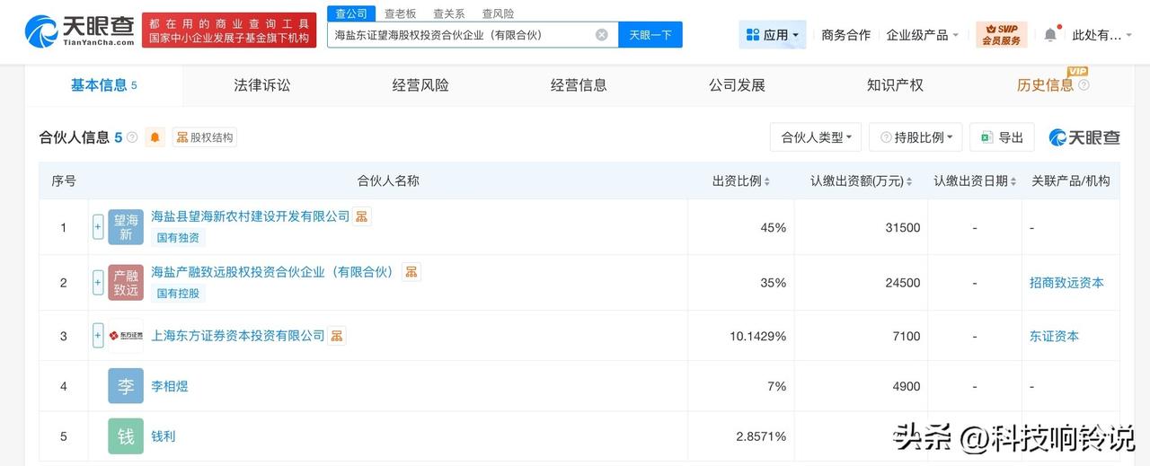Open the 商务合作 link
The width and height of the screenshot is (1150, 466).
(x=846, y=35)
